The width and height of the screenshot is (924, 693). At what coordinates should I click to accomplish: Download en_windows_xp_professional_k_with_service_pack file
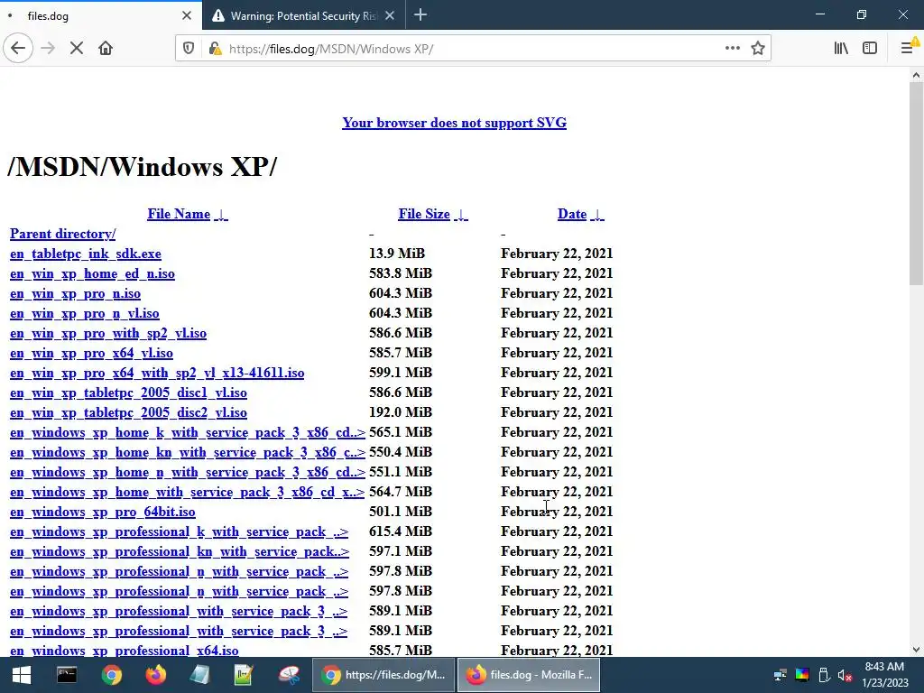(180, 531)
